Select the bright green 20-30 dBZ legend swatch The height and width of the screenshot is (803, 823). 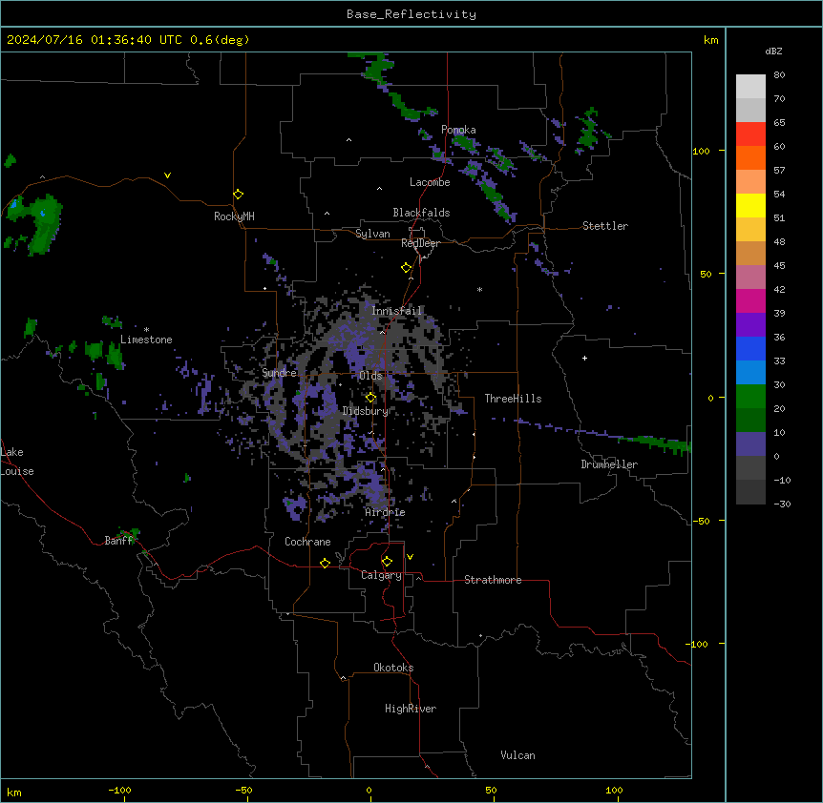coord(750,397)
